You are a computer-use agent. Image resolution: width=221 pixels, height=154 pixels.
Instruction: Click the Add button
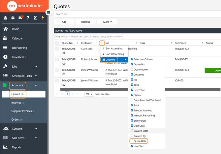(x=64, y=22)
